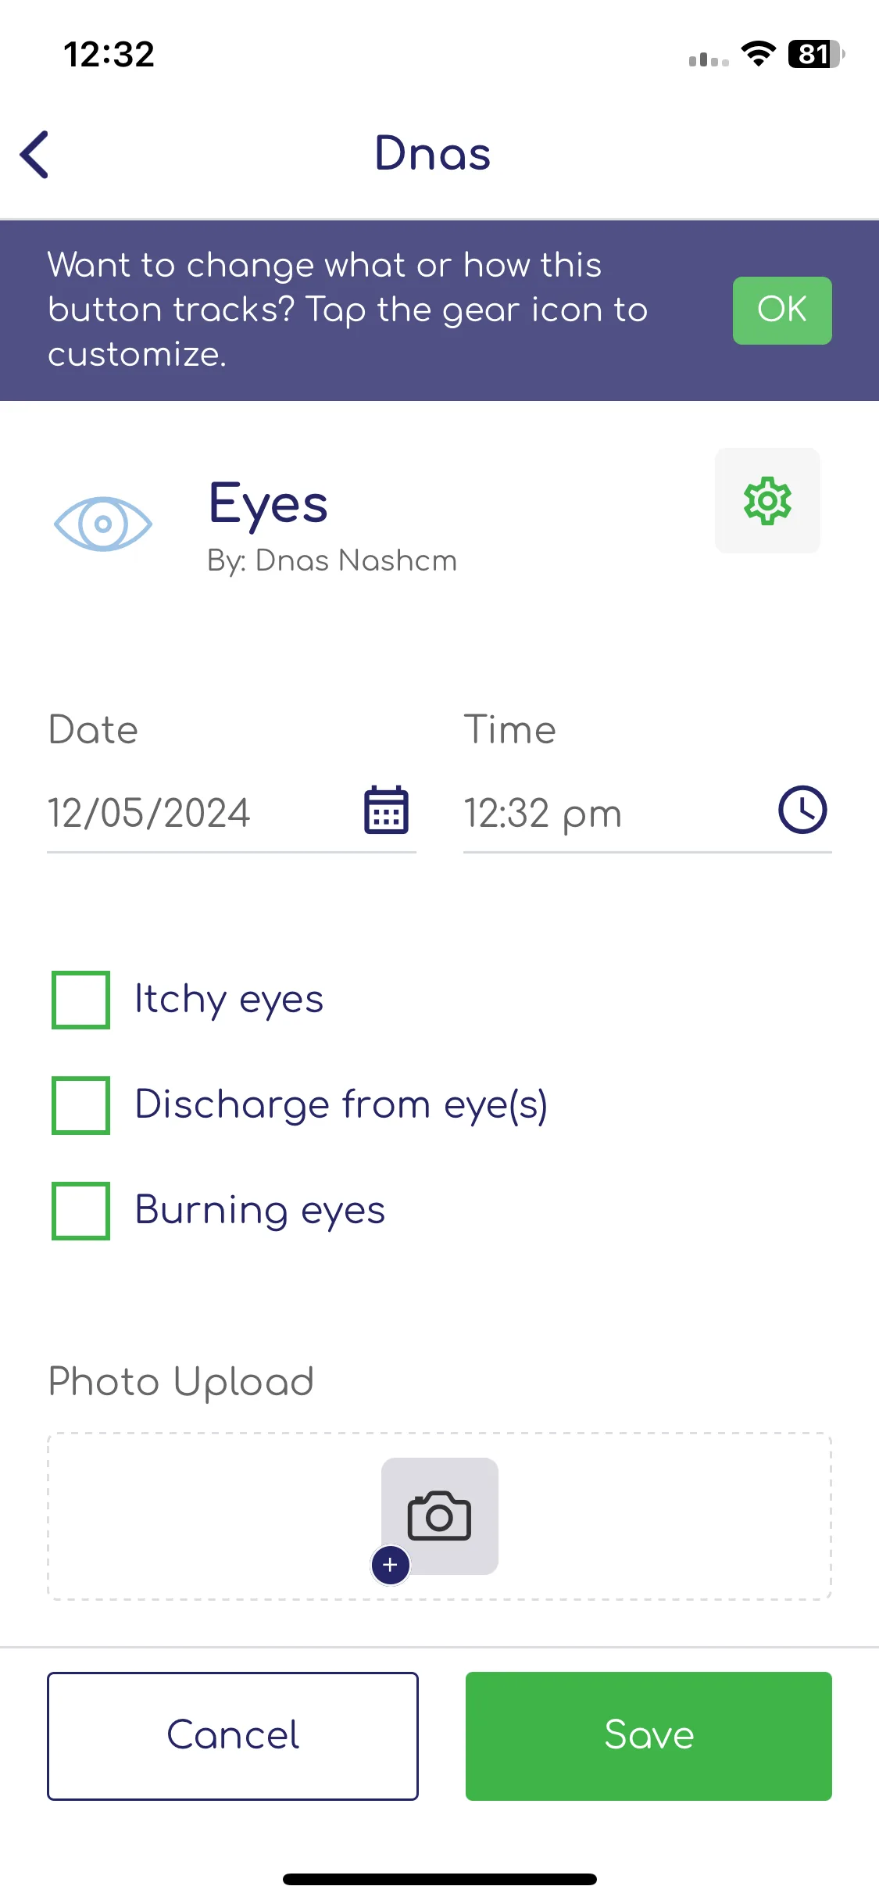
Task: Tap the Dnas page title
Action: pyautogui.click(x=433, y=153)
